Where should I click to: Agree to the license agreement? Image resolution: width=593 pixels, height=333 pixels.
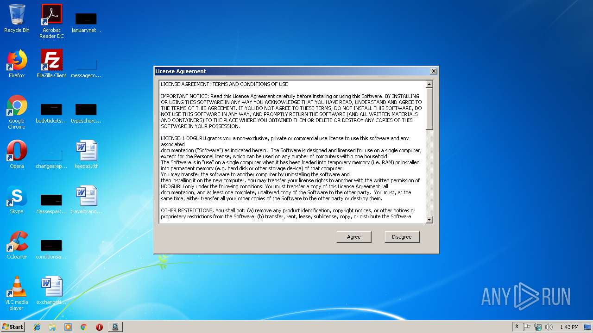pyautogui.click(x=354, y=237)
